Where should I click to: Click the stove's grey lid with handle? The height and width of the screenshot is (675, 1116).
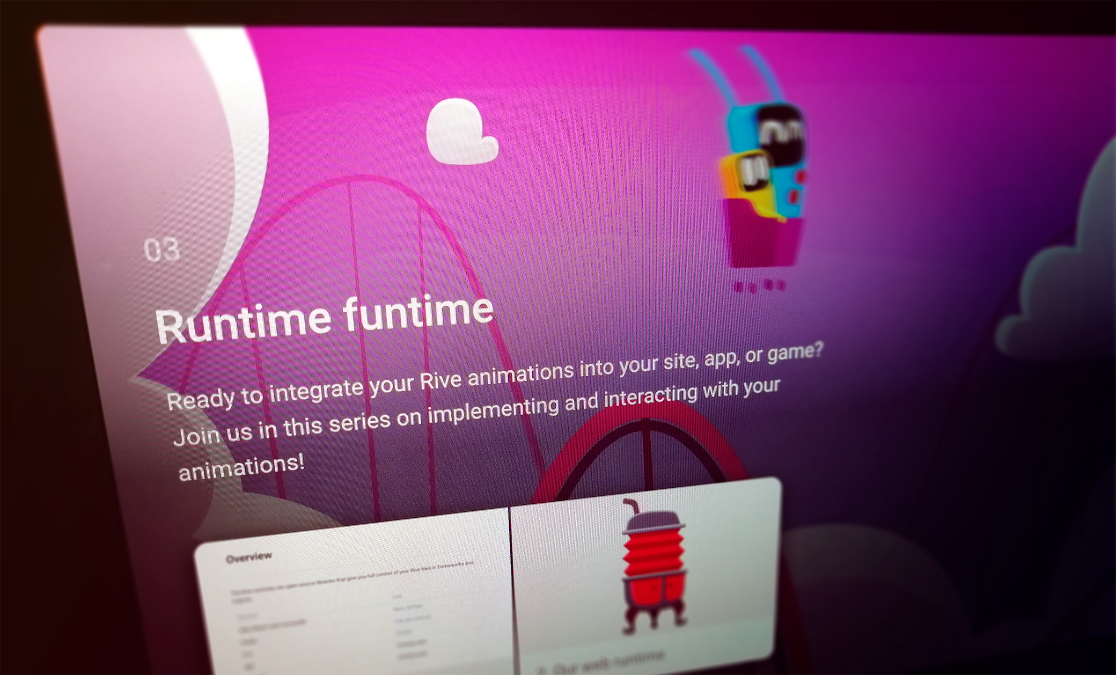pos(650,518)
